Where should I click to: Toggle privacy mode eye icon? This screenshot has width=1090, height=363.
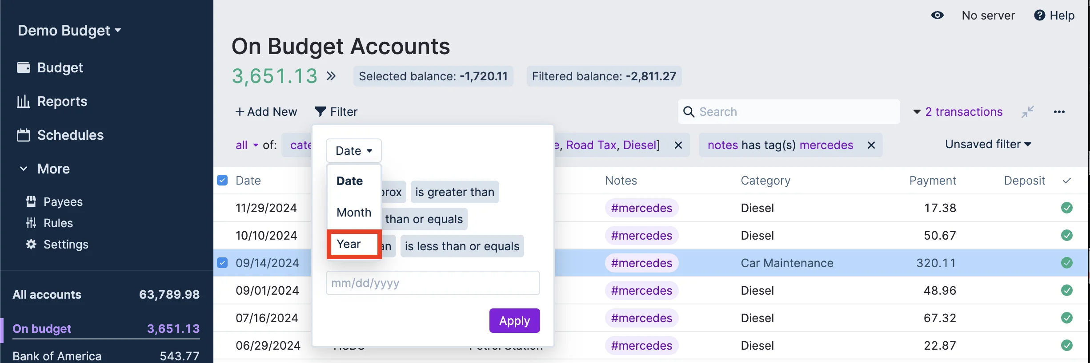tap(937, 16)
